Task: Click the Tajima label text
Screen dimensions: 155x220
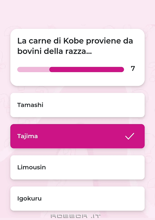Action: (x=28, y=136)
